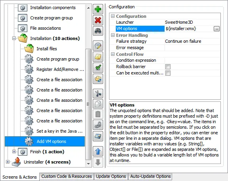Click the scissors cut icon
228x181 pixels.
pos(98,93)
